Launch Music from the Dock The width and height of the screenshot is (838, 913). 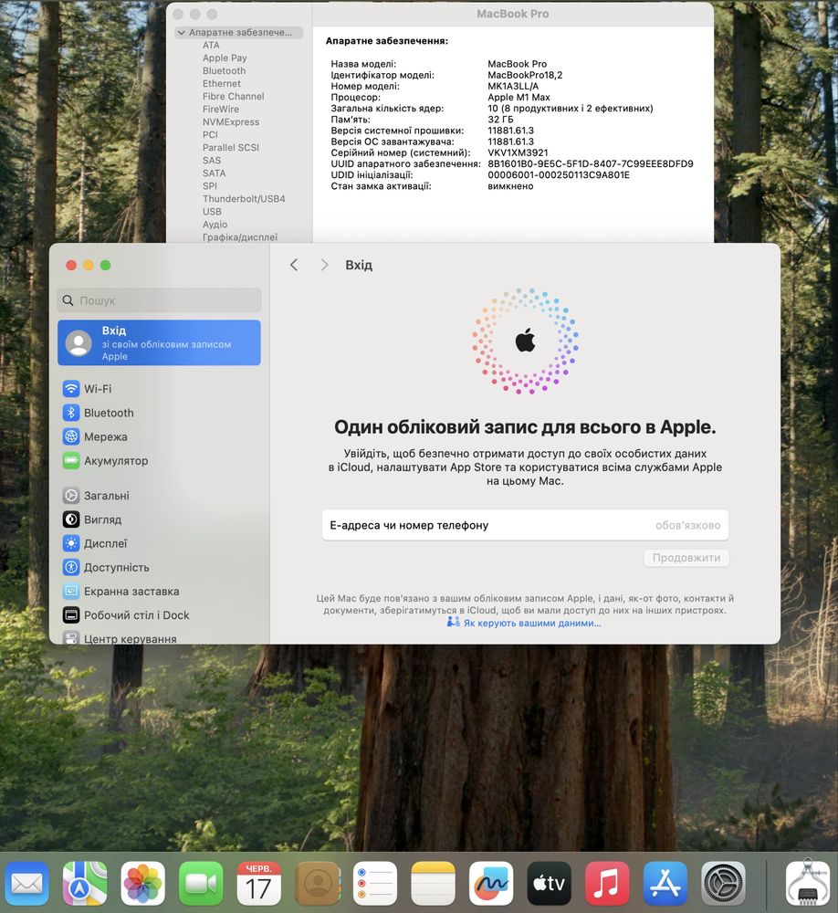tap(607, 883)
